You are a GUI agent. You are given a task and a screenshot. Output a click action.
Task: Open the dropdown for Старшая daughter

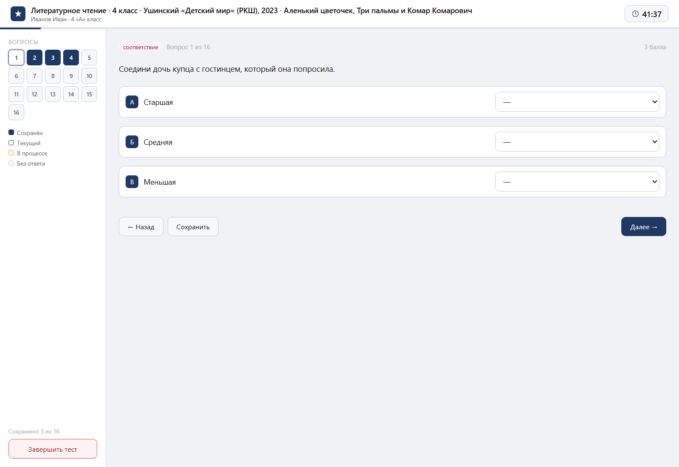pyautogui.click(x=577, y=102)
